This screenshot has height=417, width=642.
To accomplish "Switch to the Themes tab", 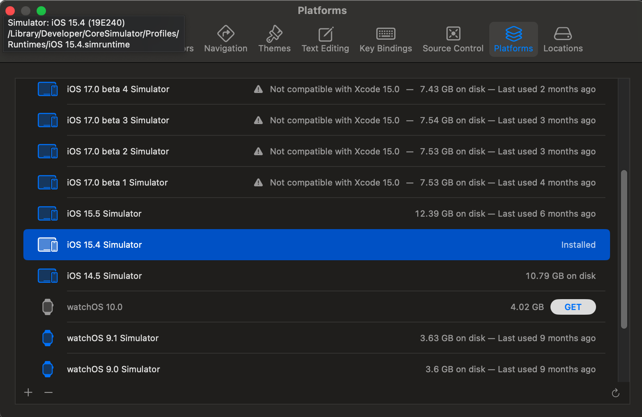I will [274, 39].
